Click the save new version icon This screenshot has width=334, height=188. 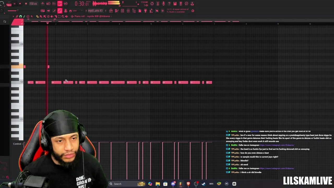coord(181,3)
